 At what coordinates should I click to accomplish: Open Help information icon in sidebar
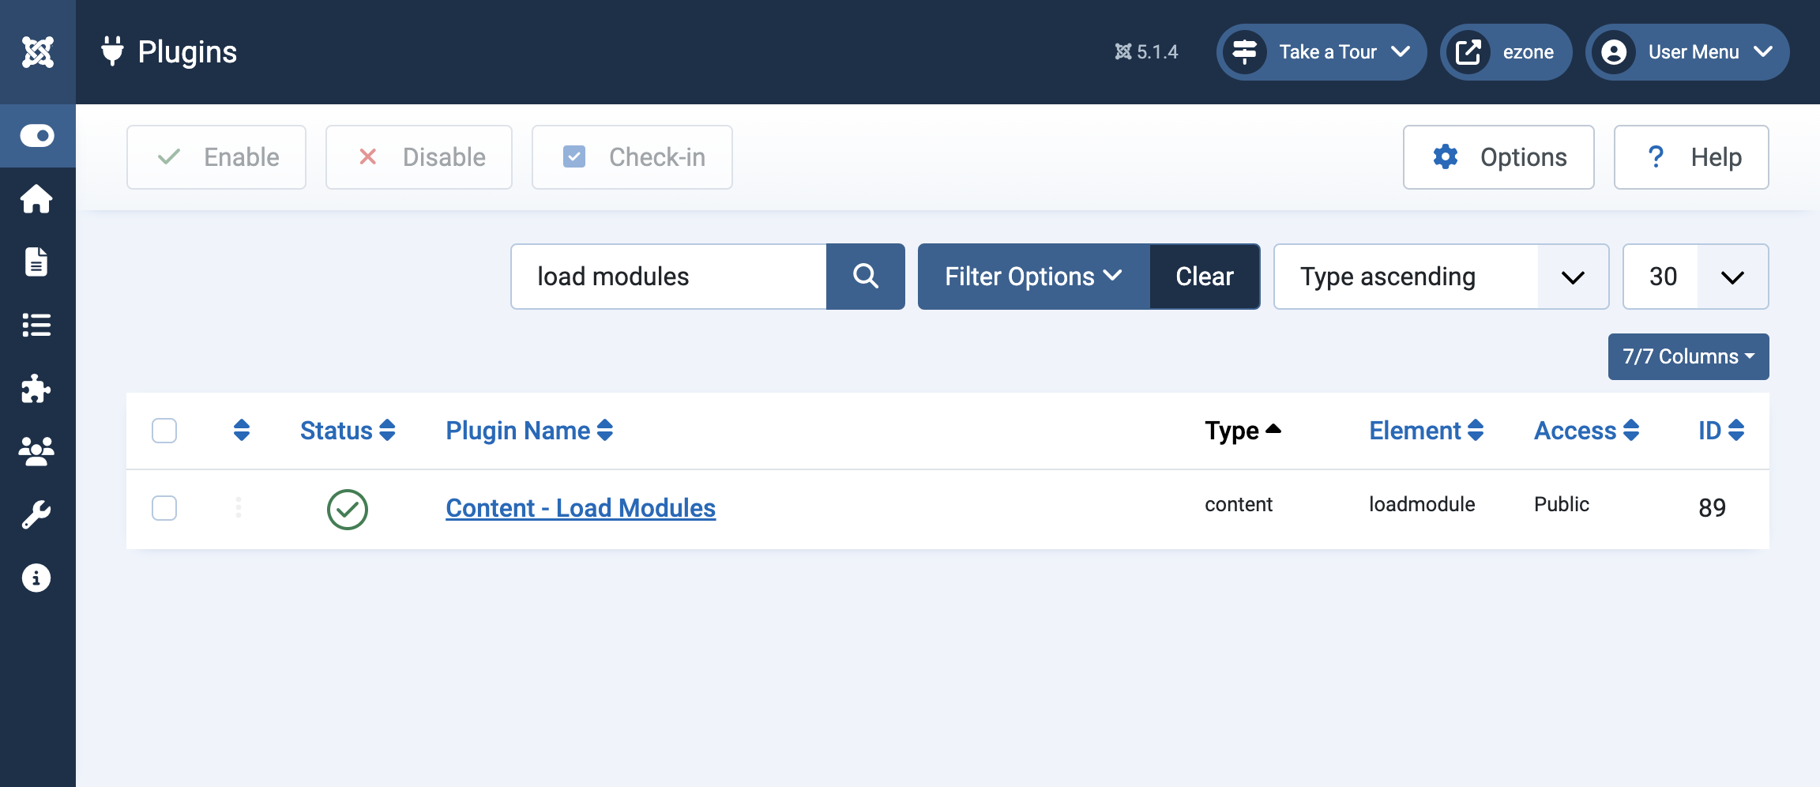click(x=37, y=577)
